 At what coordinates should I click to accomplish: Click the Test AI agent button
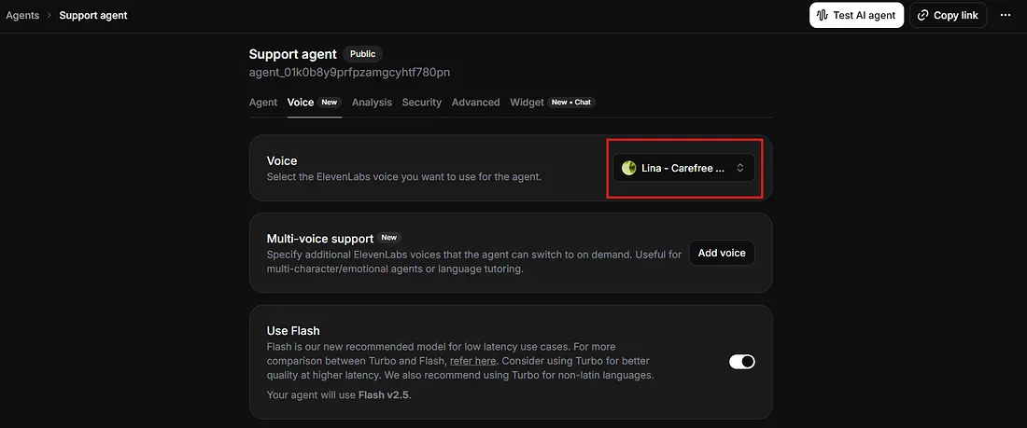pyautogui.click(x=856, y=15)
